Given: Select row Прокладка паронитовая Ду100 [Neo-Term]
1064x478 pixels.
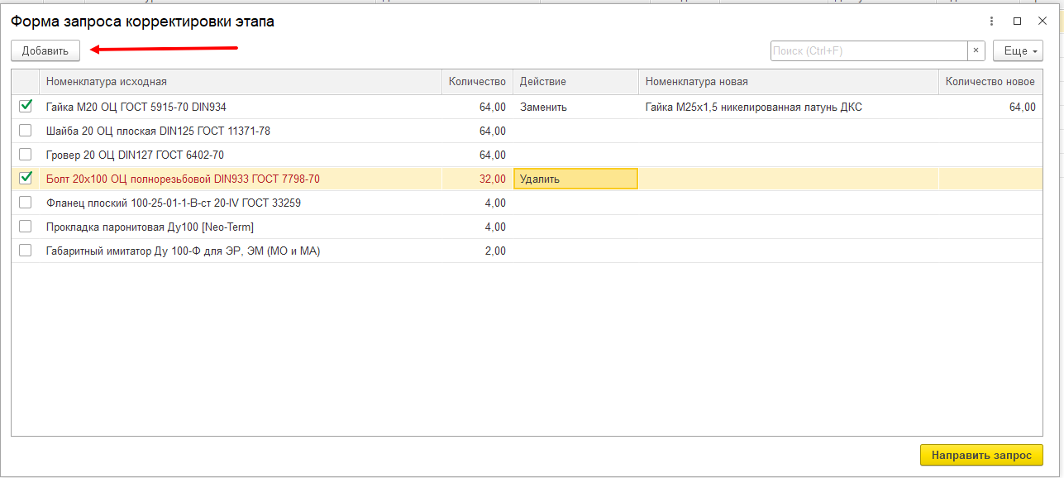Looking at the screenshot, I should tap(527, 227).
